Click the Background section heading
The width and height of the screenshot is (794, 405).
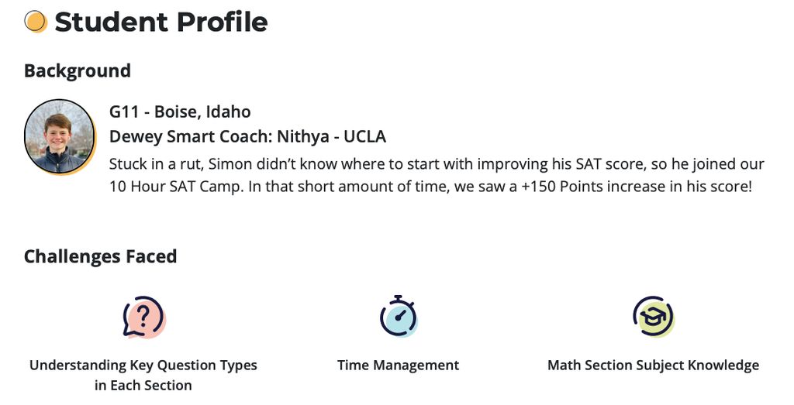tap(77, 70)
